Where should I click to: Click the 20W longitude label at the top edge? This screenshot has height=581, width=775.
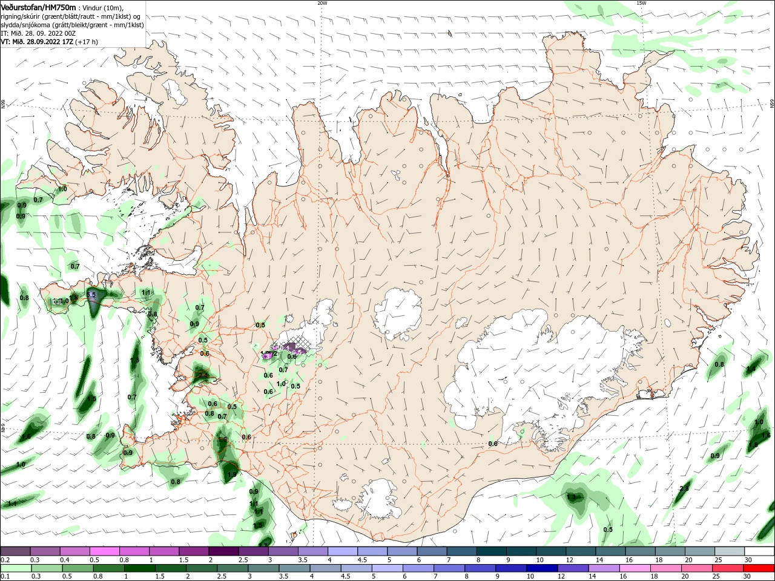tap(322, 3)
